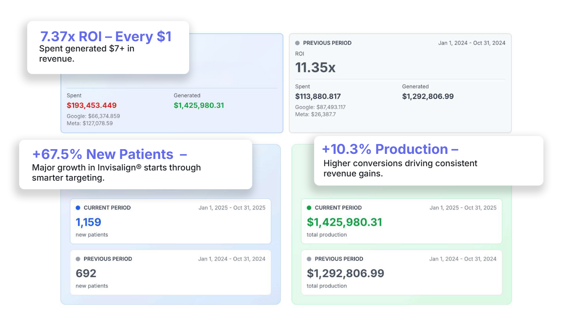Viewport: 573px width, 329px height.
Task: Click the green $1,425,980.31 total production figure
Action: [344, 222]
